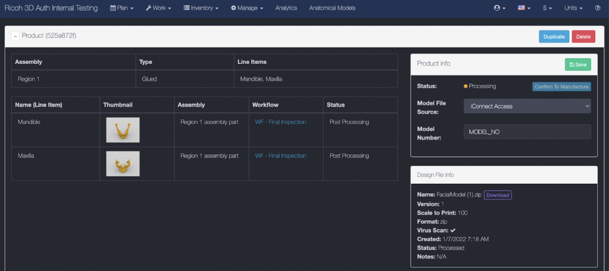Open the Anatomical Models page
The width and height of the screenshot is (609, 271).
click(332, 8)
